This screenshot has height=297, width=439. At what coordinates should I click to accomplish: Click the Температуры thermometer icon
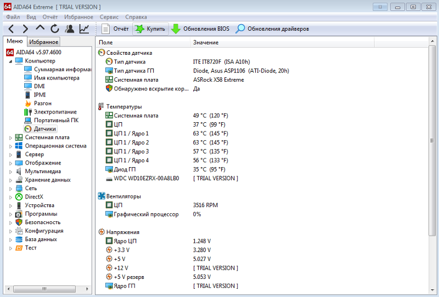(x=101, y=106)
